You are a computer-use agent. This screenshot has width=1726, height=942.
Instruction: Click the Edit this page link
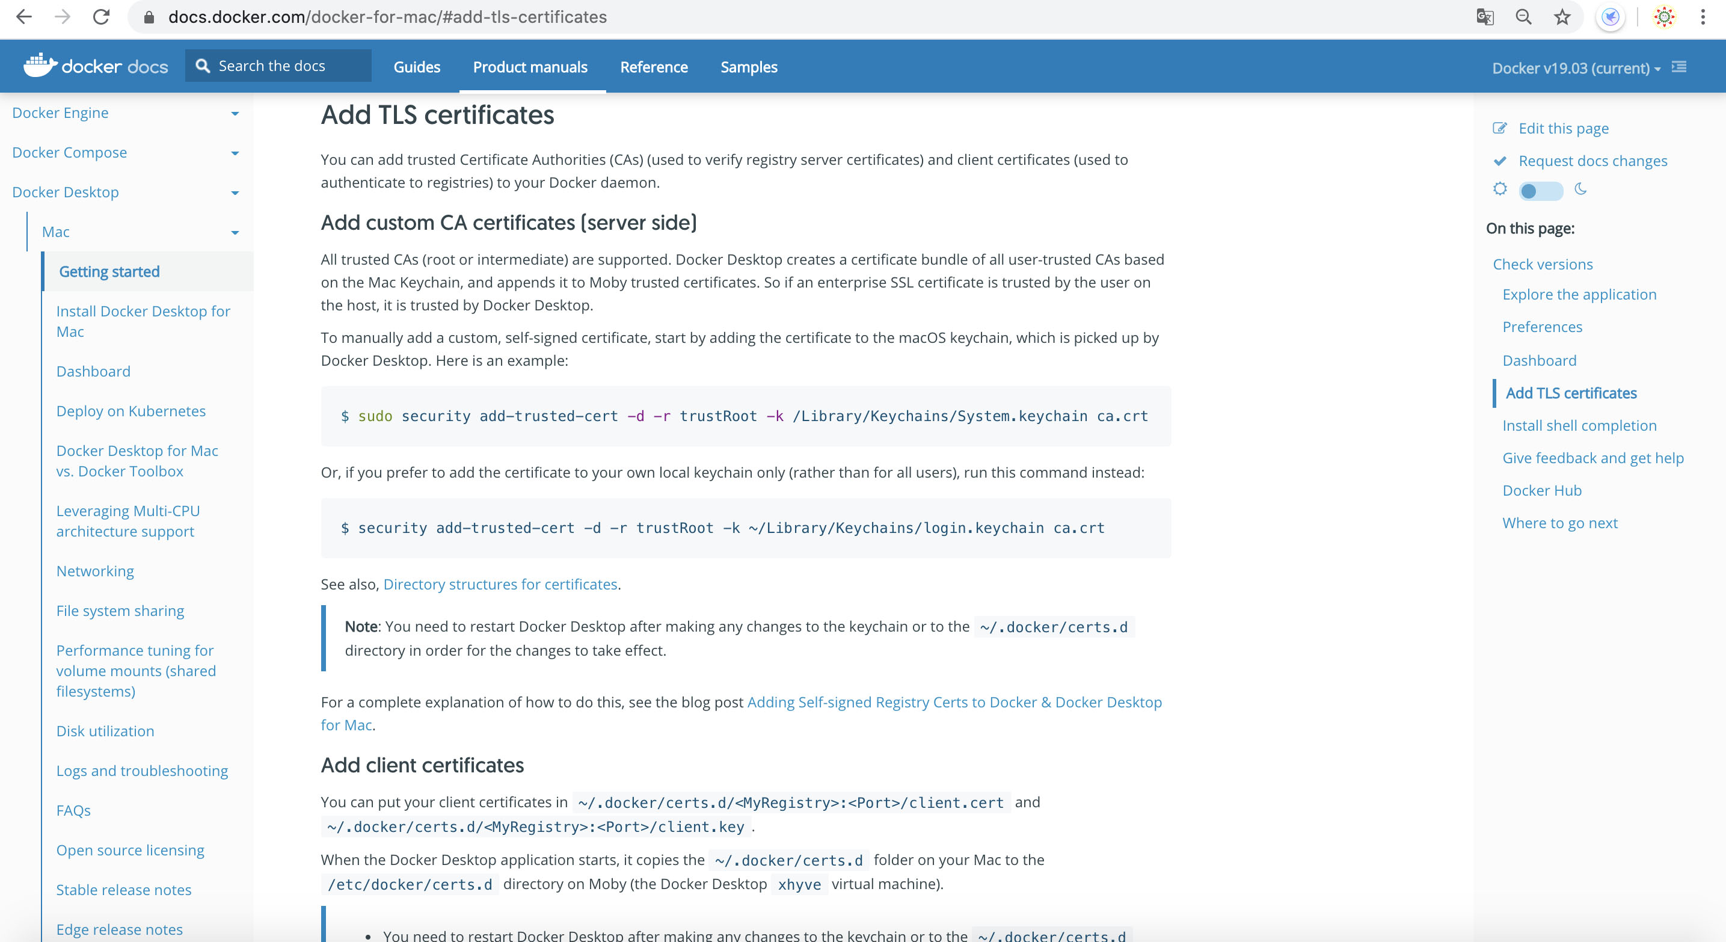coord(1563,128)
